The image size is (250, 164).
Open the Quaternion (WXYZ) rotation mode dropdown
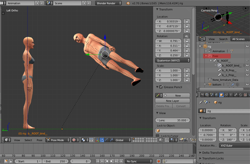tap(172, 60)
